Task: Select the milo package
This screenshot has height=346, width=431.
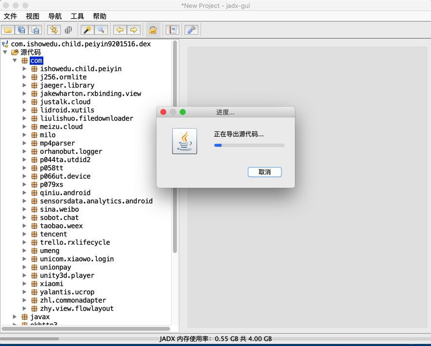Action: tap(48, 135)
